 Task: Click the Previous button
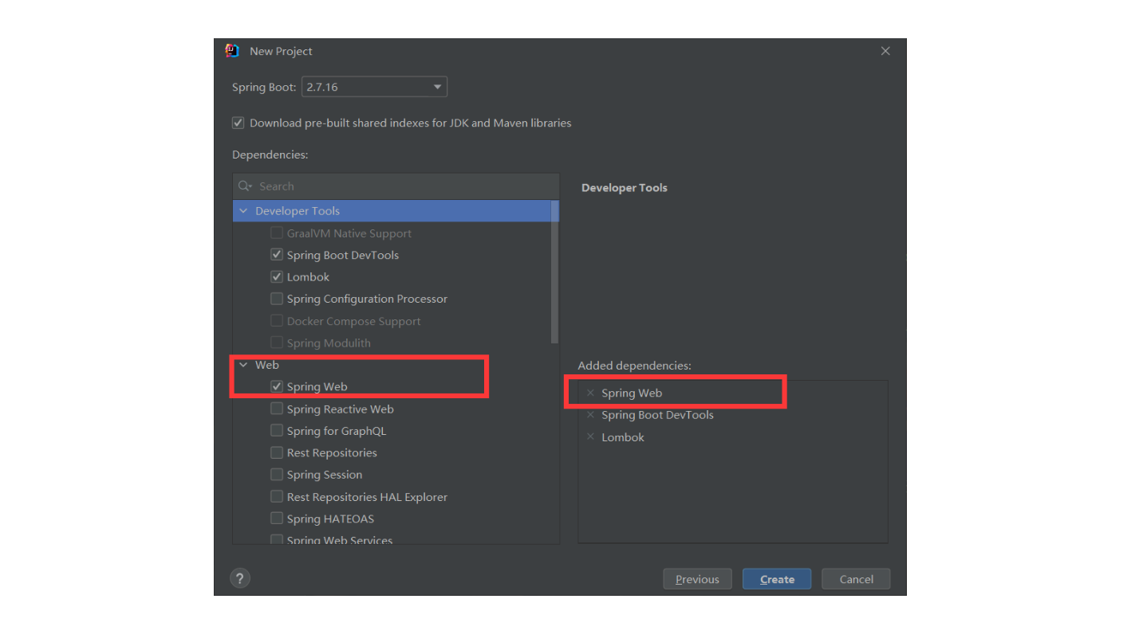tap(697, 579)
